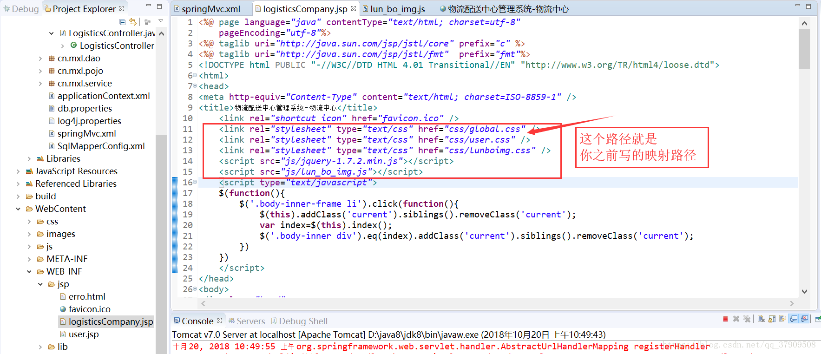Expand the cn.mxl.pojo package
Screen dimensions: 821x354
tap(40, 71)
